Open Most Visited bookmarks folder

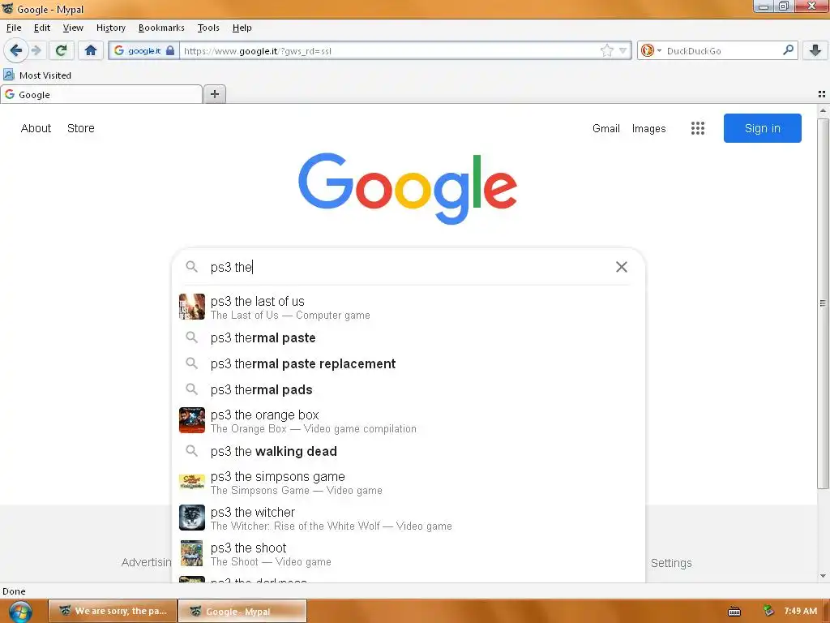37,75
